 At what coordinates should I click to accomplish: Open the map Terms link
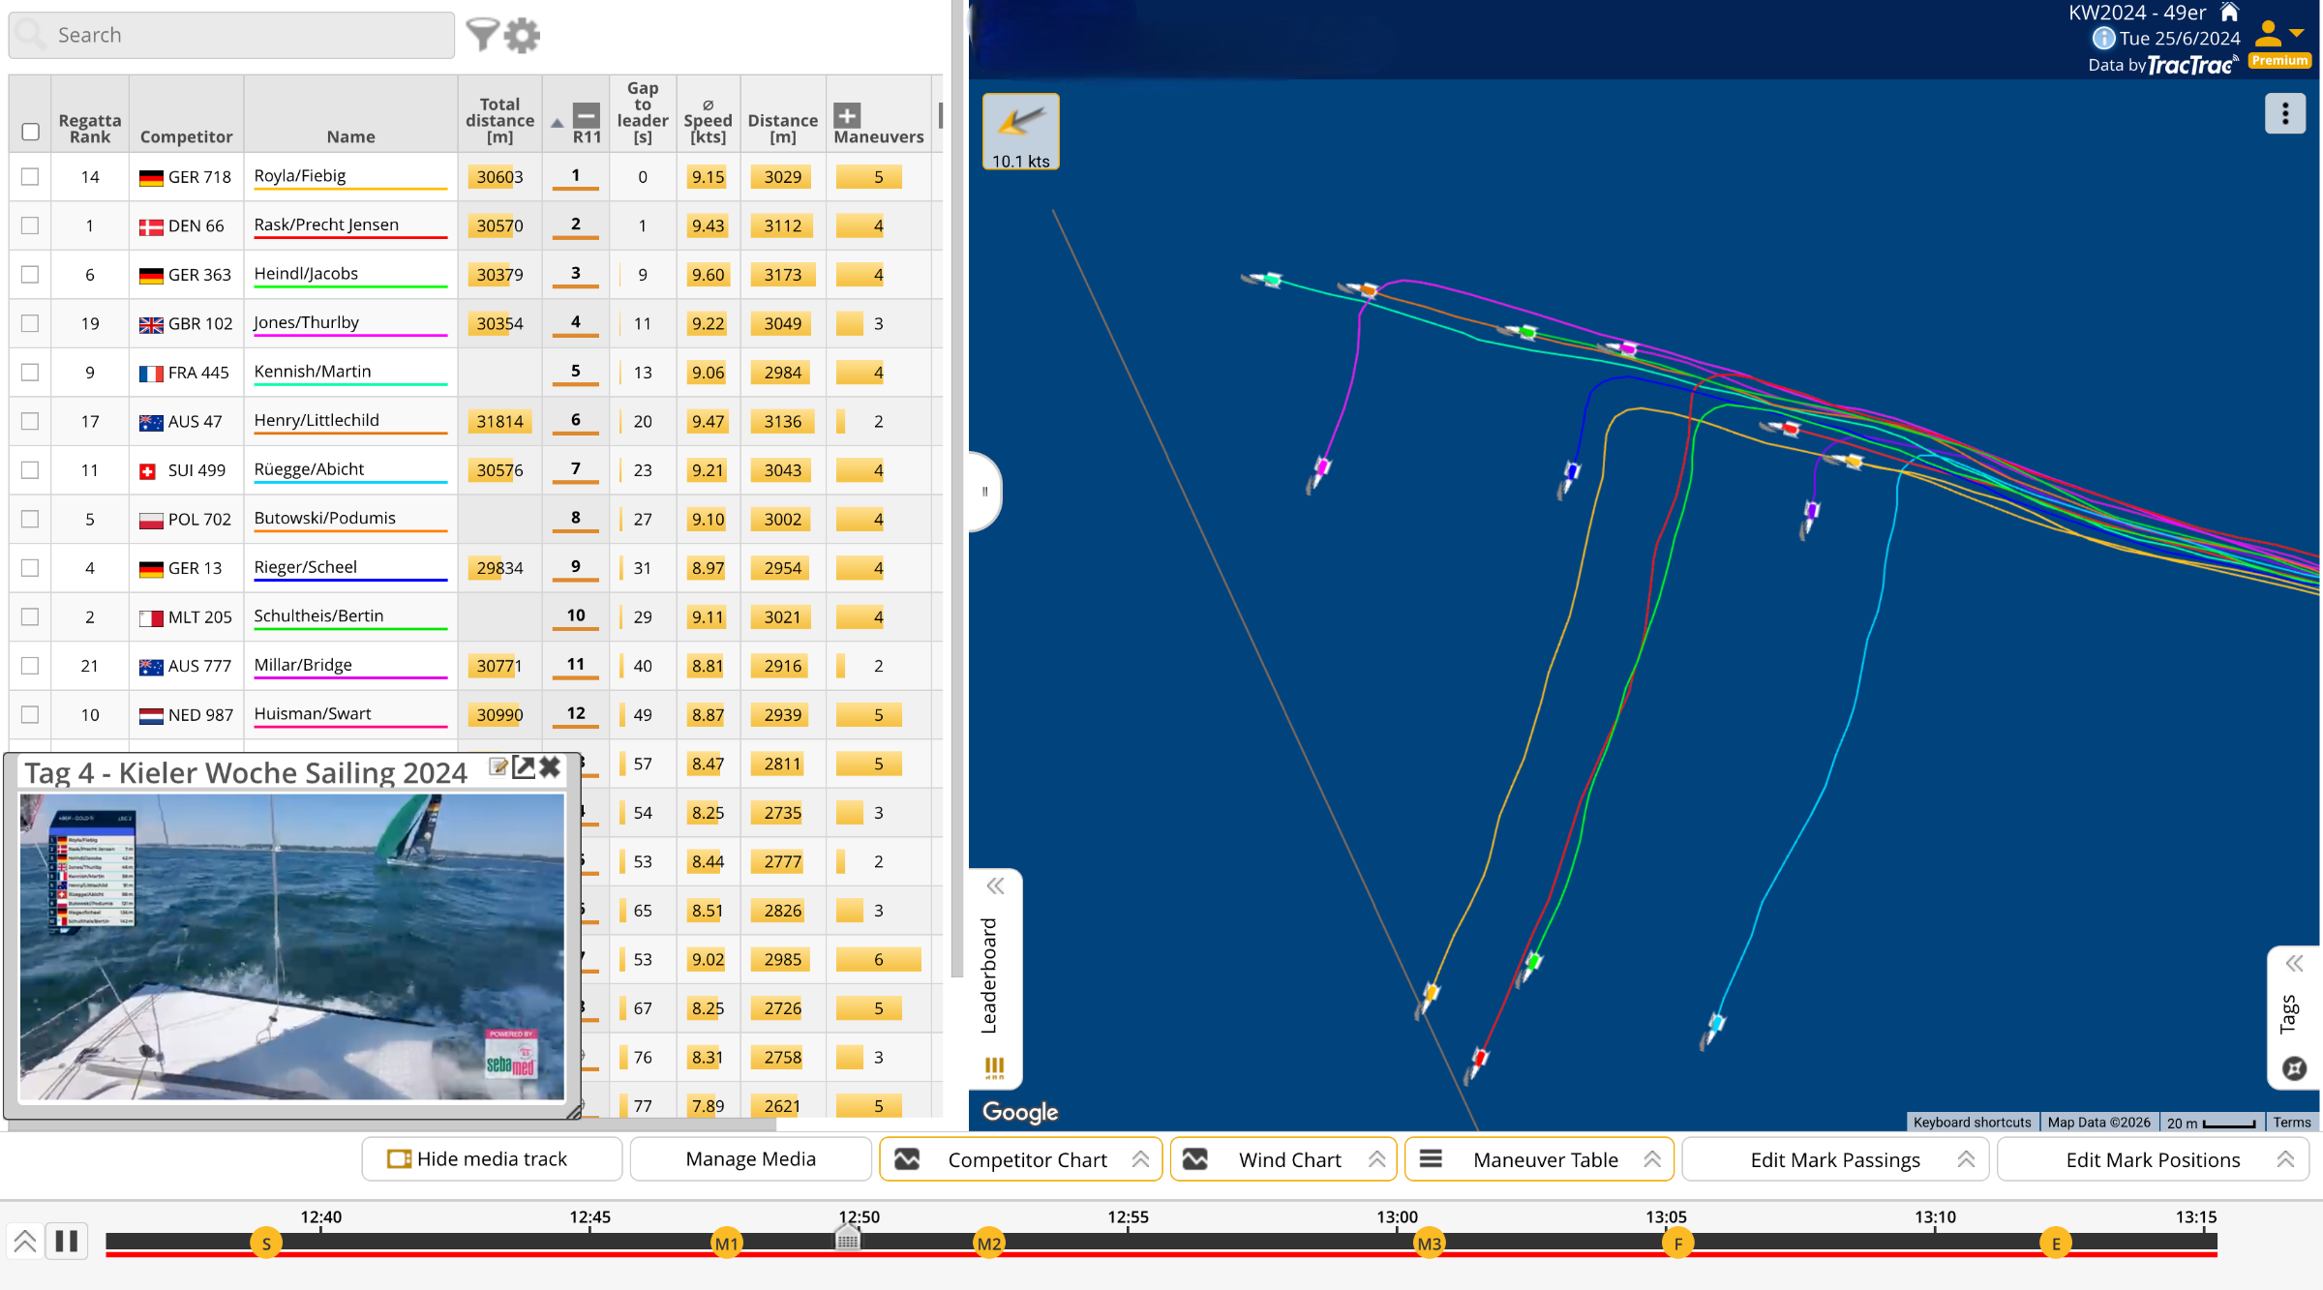coord(2291,1123)
